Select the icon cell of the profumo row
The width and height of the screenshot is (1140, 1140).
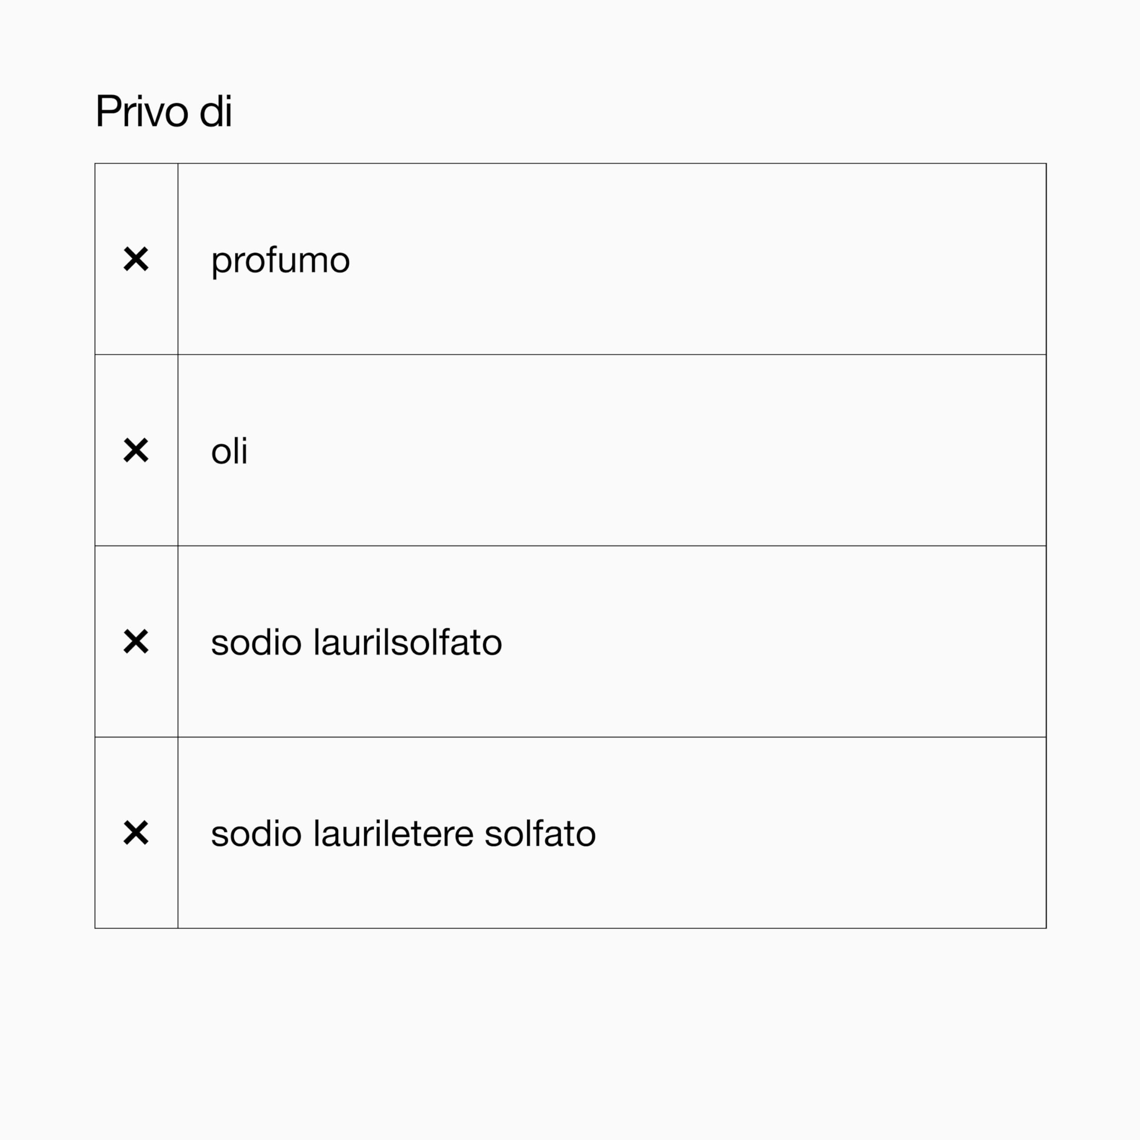(136, 259)
